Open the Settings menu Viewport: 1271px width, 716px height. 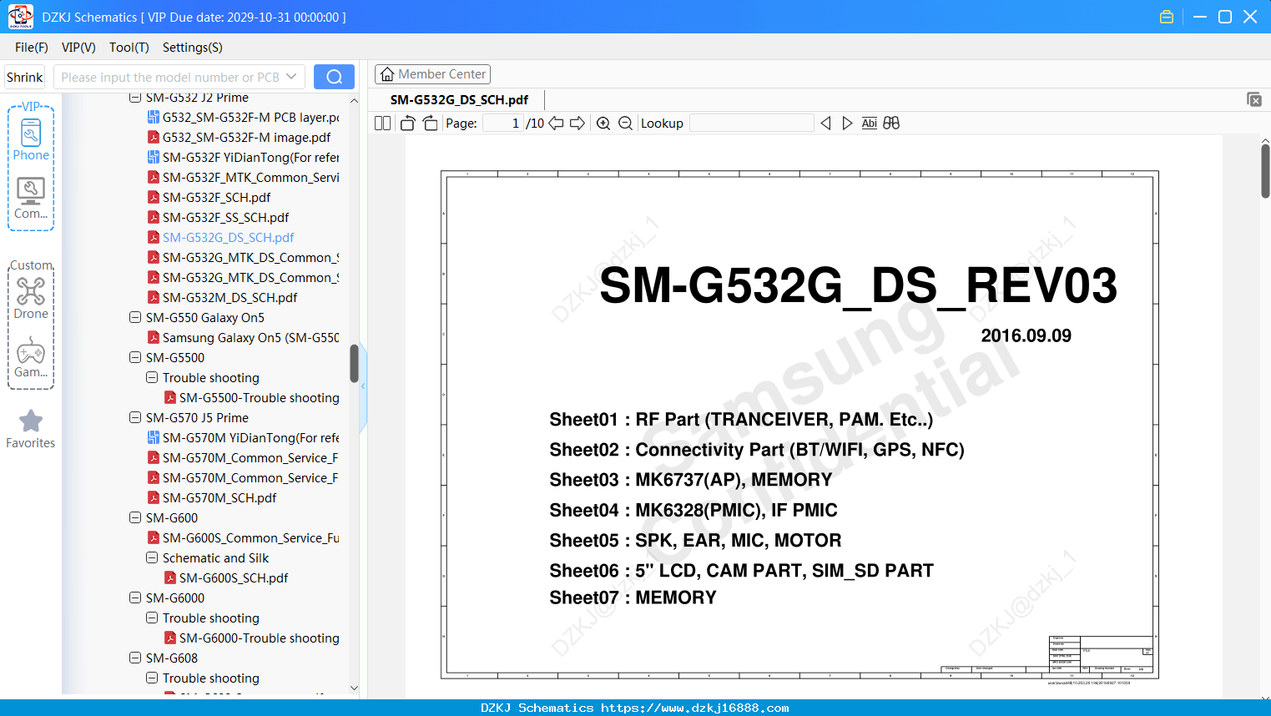[192, 48]
